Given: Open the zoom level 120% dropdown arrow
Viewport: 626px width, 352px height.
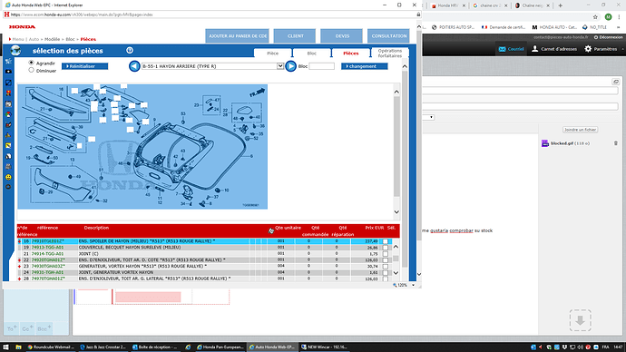Looking at the screenshot, I should [x=413, y=285].
